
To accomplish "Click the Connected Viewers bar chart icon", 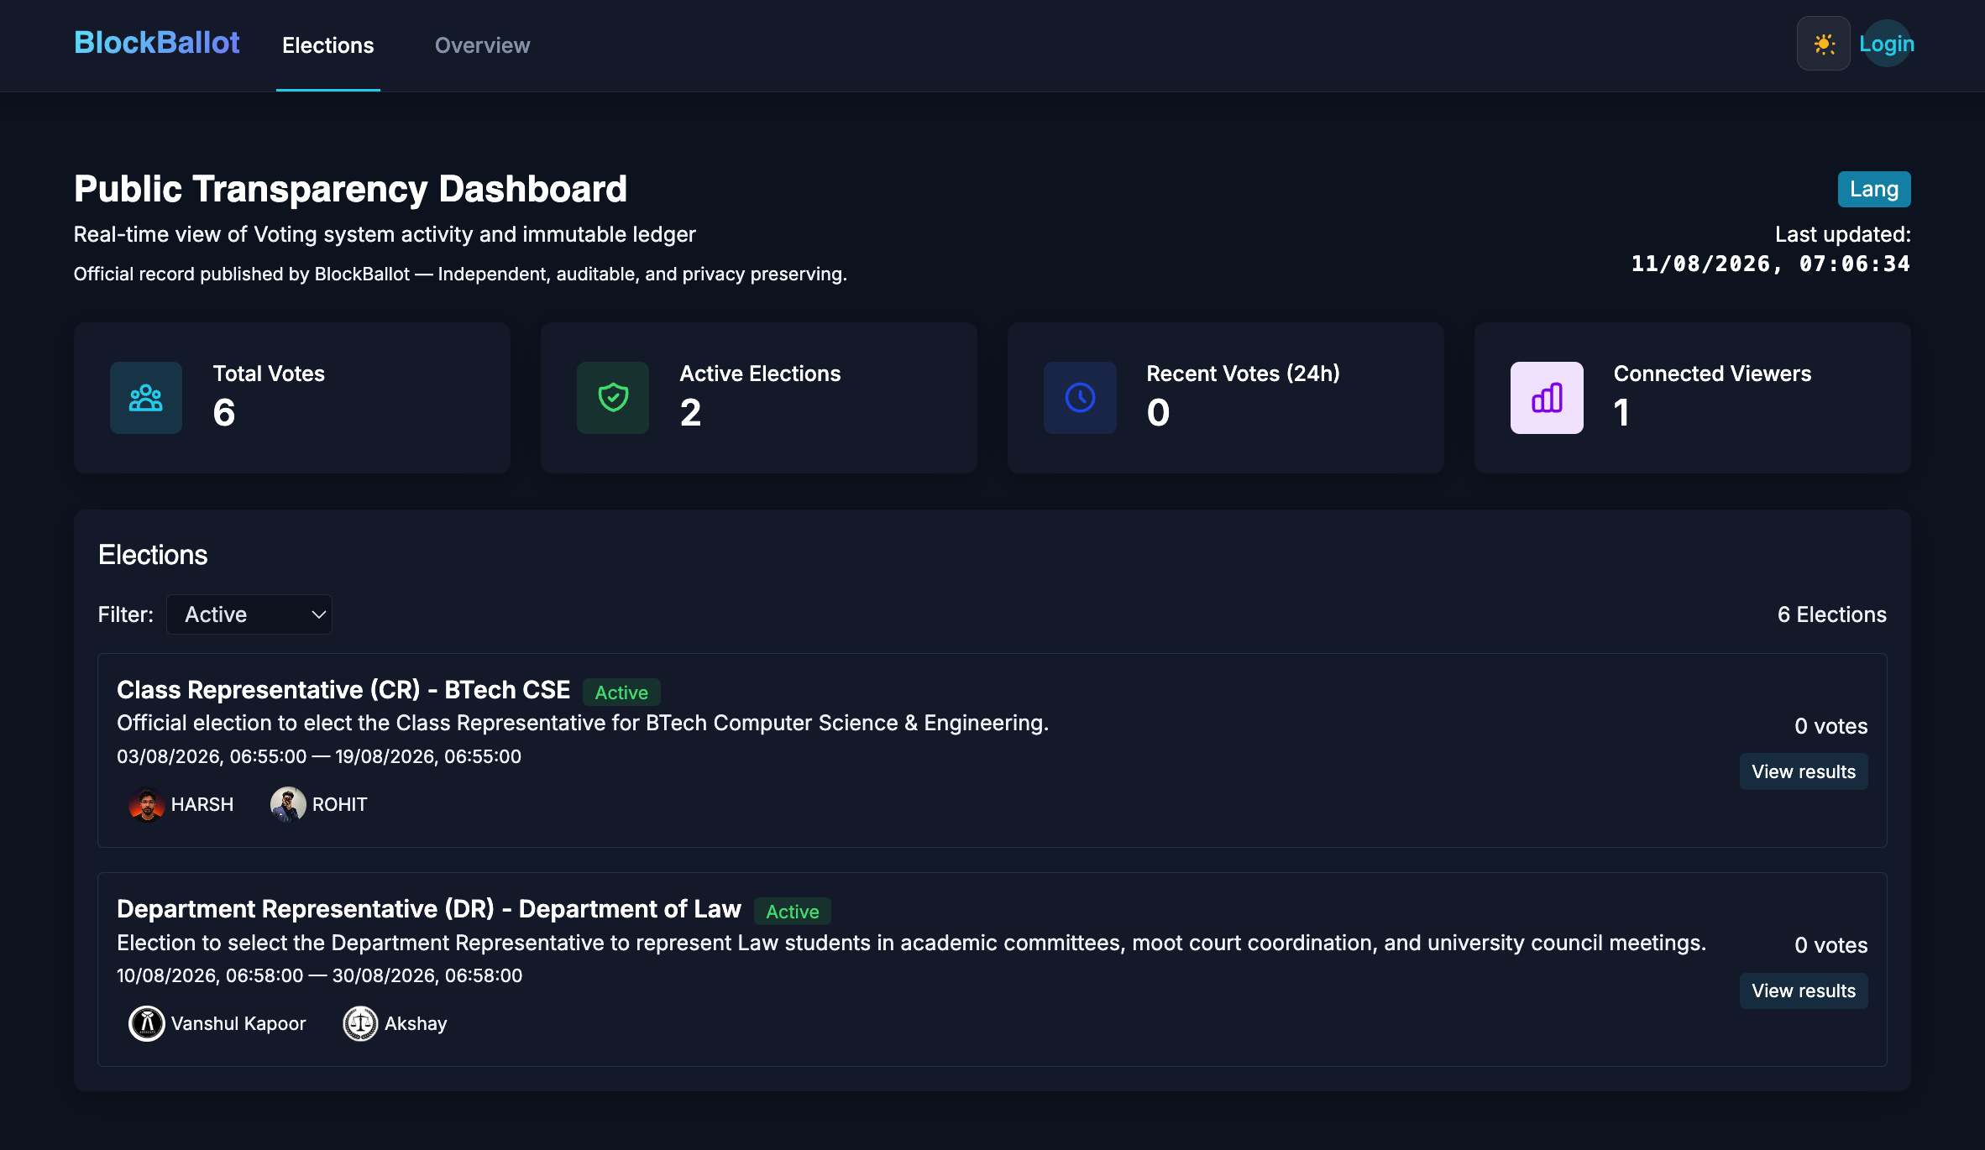I will click(x=1547, y=398).
